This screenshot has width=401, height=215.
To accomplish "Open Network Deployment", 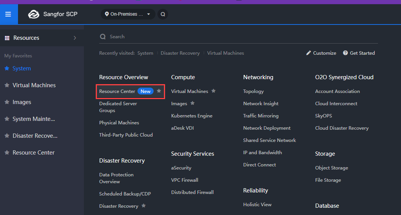I will point(267,128).
